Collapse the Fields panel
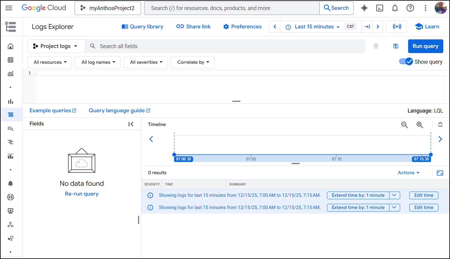Image resolution: width=450 pixels, height=259 pixels. [x=131, y=124]
